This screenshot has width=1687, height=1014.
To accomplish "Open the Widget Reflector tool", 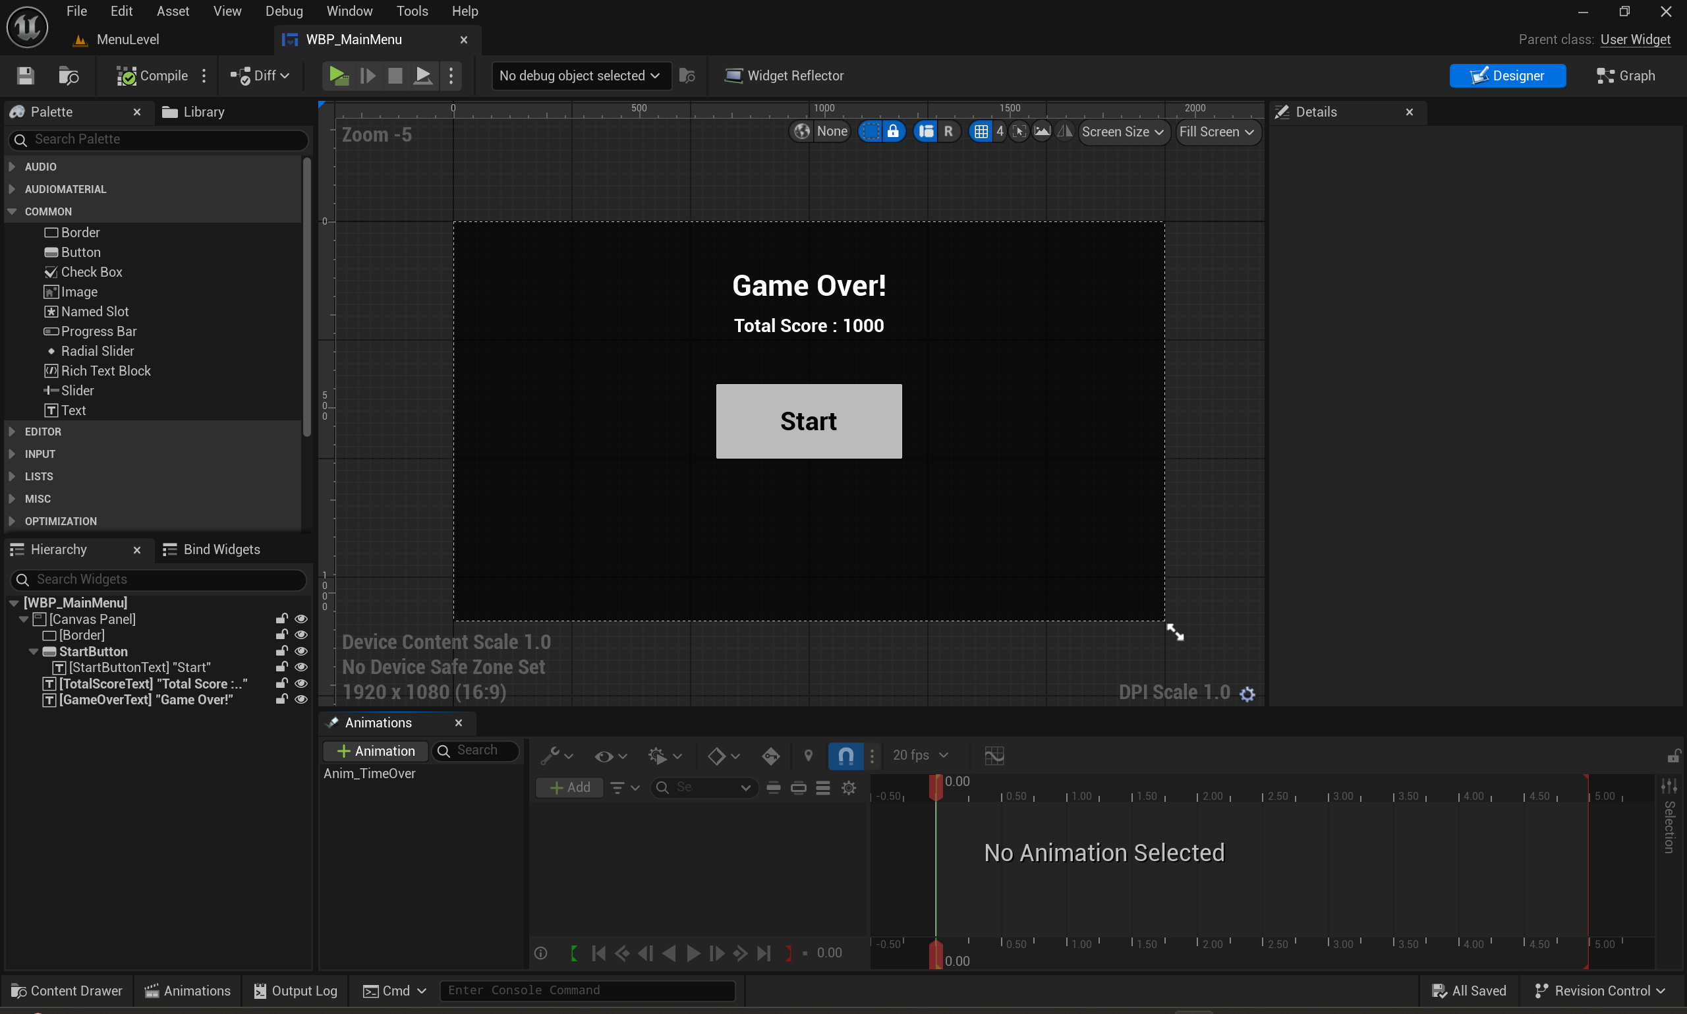I will [x=784, y=76].
